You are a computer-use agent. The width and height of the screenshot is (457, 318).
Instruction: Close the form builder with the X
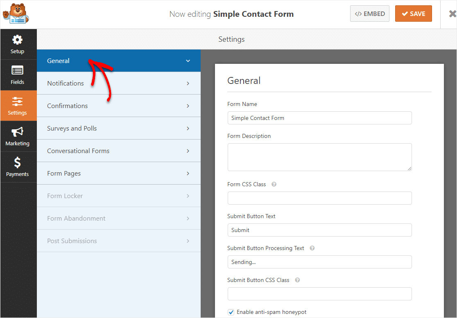[x=452, y=14]
